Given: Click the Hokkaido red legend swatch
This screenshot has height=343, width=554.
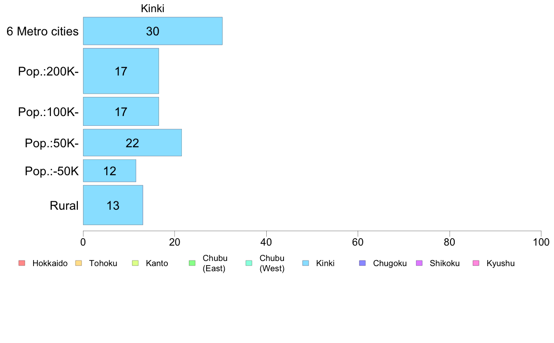Looking at the screenshot, I should [22, 263].
